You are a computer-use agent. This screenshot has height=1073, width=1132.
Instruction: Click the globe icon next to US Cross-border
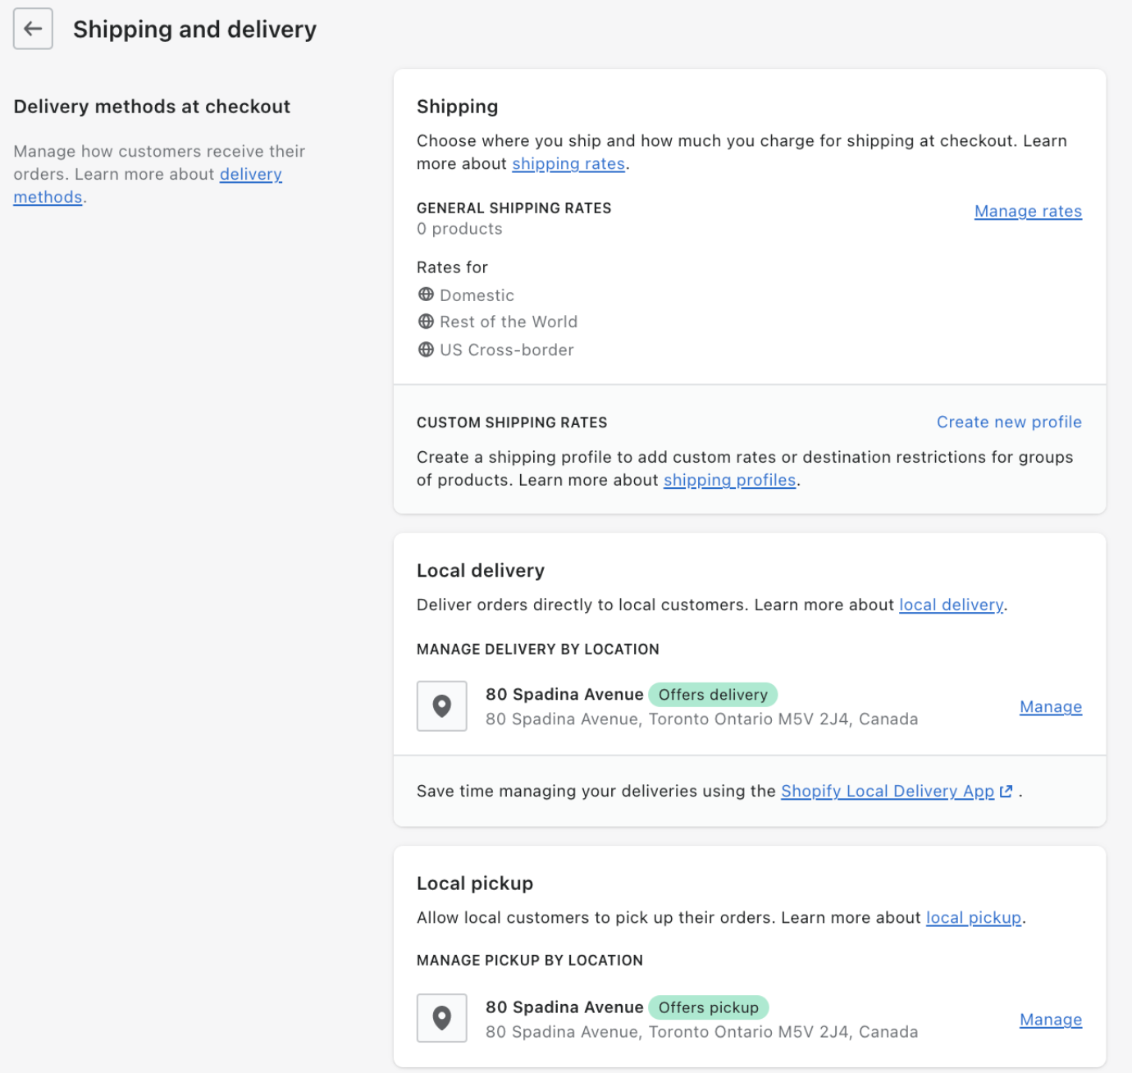click(426, 349)
